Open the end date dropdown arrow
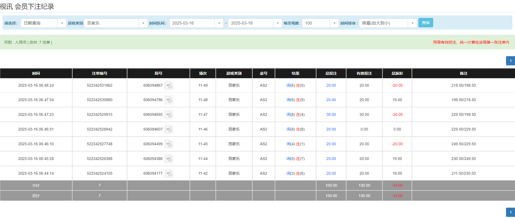Image resolution: width=515 pixels, height=218 pixels. [278, 23]
